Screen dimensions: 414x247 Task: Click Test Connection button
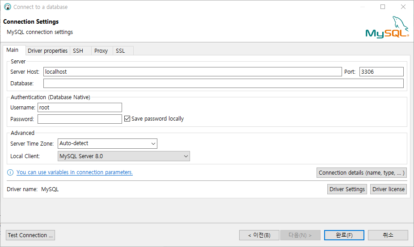(x=30, y=235)
